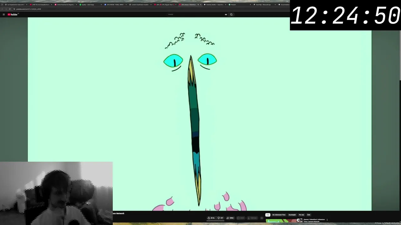Dislike the video (657)
Image resolution: width=401 pixels, height=225 pixels.
click(x=220, y=218)
